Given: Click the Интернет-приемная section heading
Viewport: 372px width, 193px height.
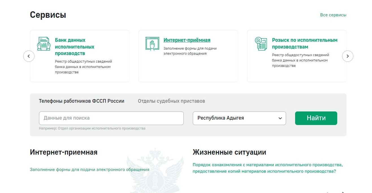Looking at the screenshot, I should coord(64,152).
